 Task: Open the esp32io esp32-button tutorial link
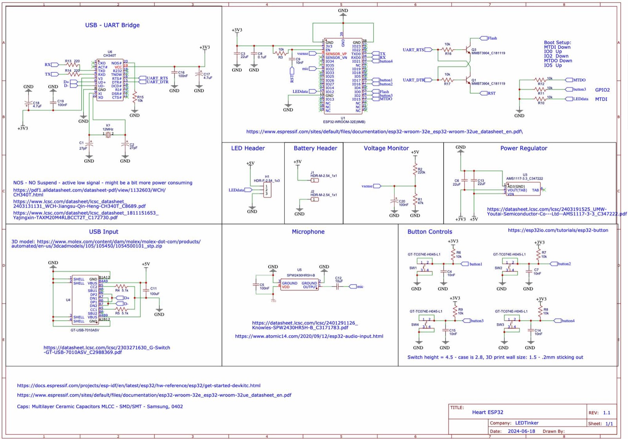tap(558, 230)
